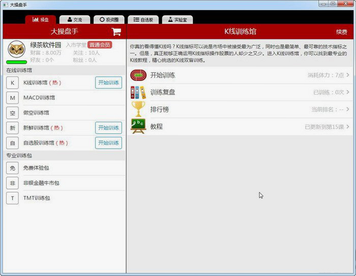Click the list icon on 自选股 tab
This screenshot has width=356, height=276.
136,20
